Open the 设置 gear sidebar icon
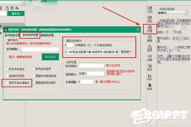Viewport: 191px width, 127px height. tap(150, 29)
